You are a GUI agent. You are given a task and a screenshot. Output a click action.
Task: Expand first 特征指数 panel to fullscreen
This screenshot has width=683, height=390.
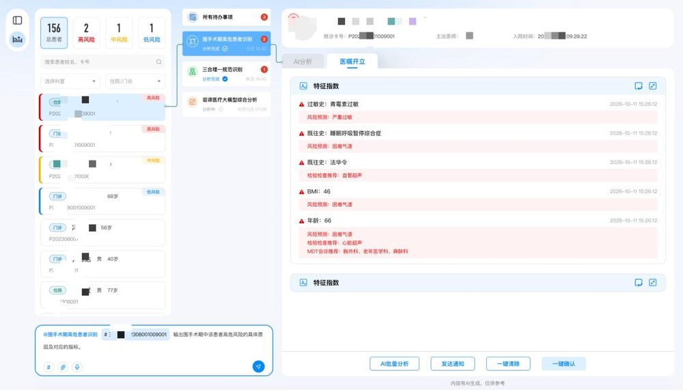pos(653,86)
